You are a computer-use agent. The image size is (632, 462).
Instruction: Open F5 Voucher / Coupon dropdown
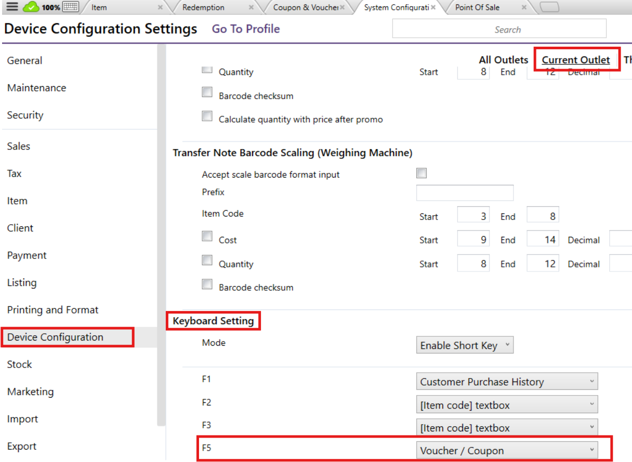(x=507, y=451)
